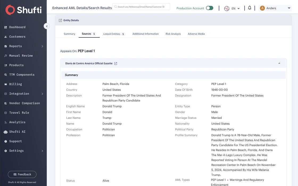Open the Dashboard grid icon

tap(6, 27)
